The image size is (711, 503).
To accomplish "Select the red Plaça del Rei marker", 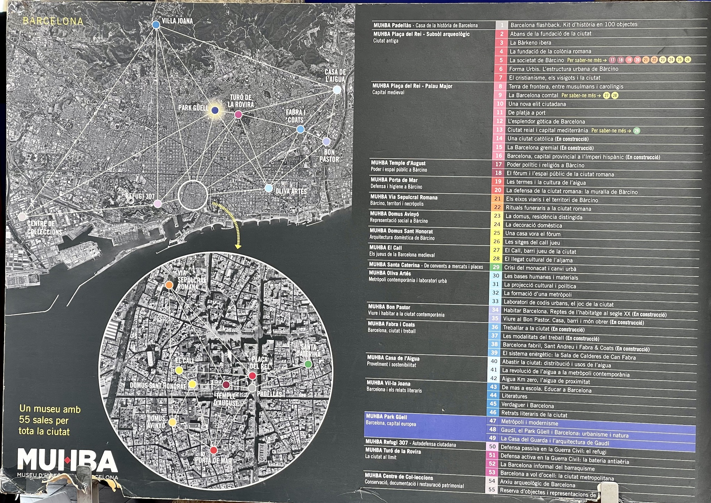I will pos(252,376).
